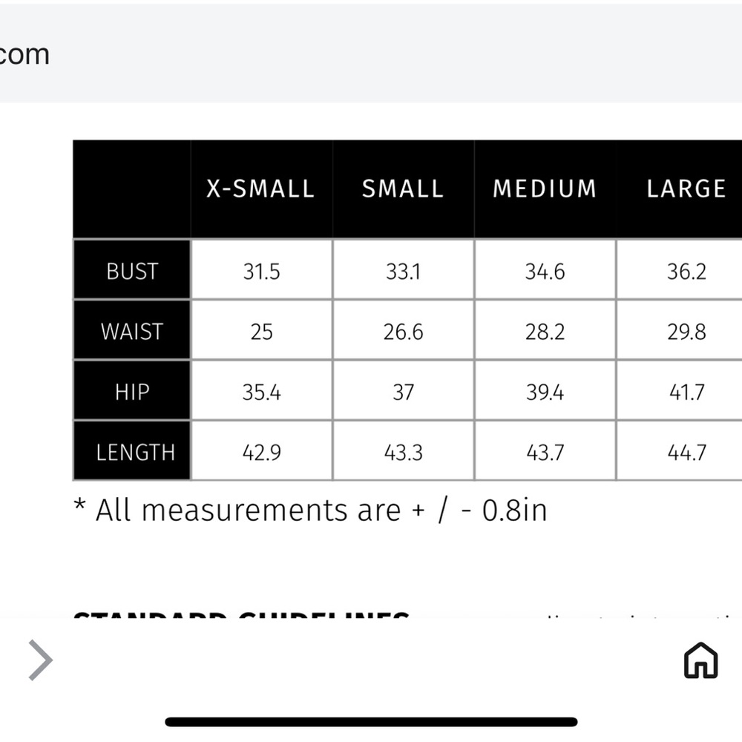The height and width of the screenshot is (742, 742).
Task: Click the address bar URL ending in com
Action: coord(25,54)
